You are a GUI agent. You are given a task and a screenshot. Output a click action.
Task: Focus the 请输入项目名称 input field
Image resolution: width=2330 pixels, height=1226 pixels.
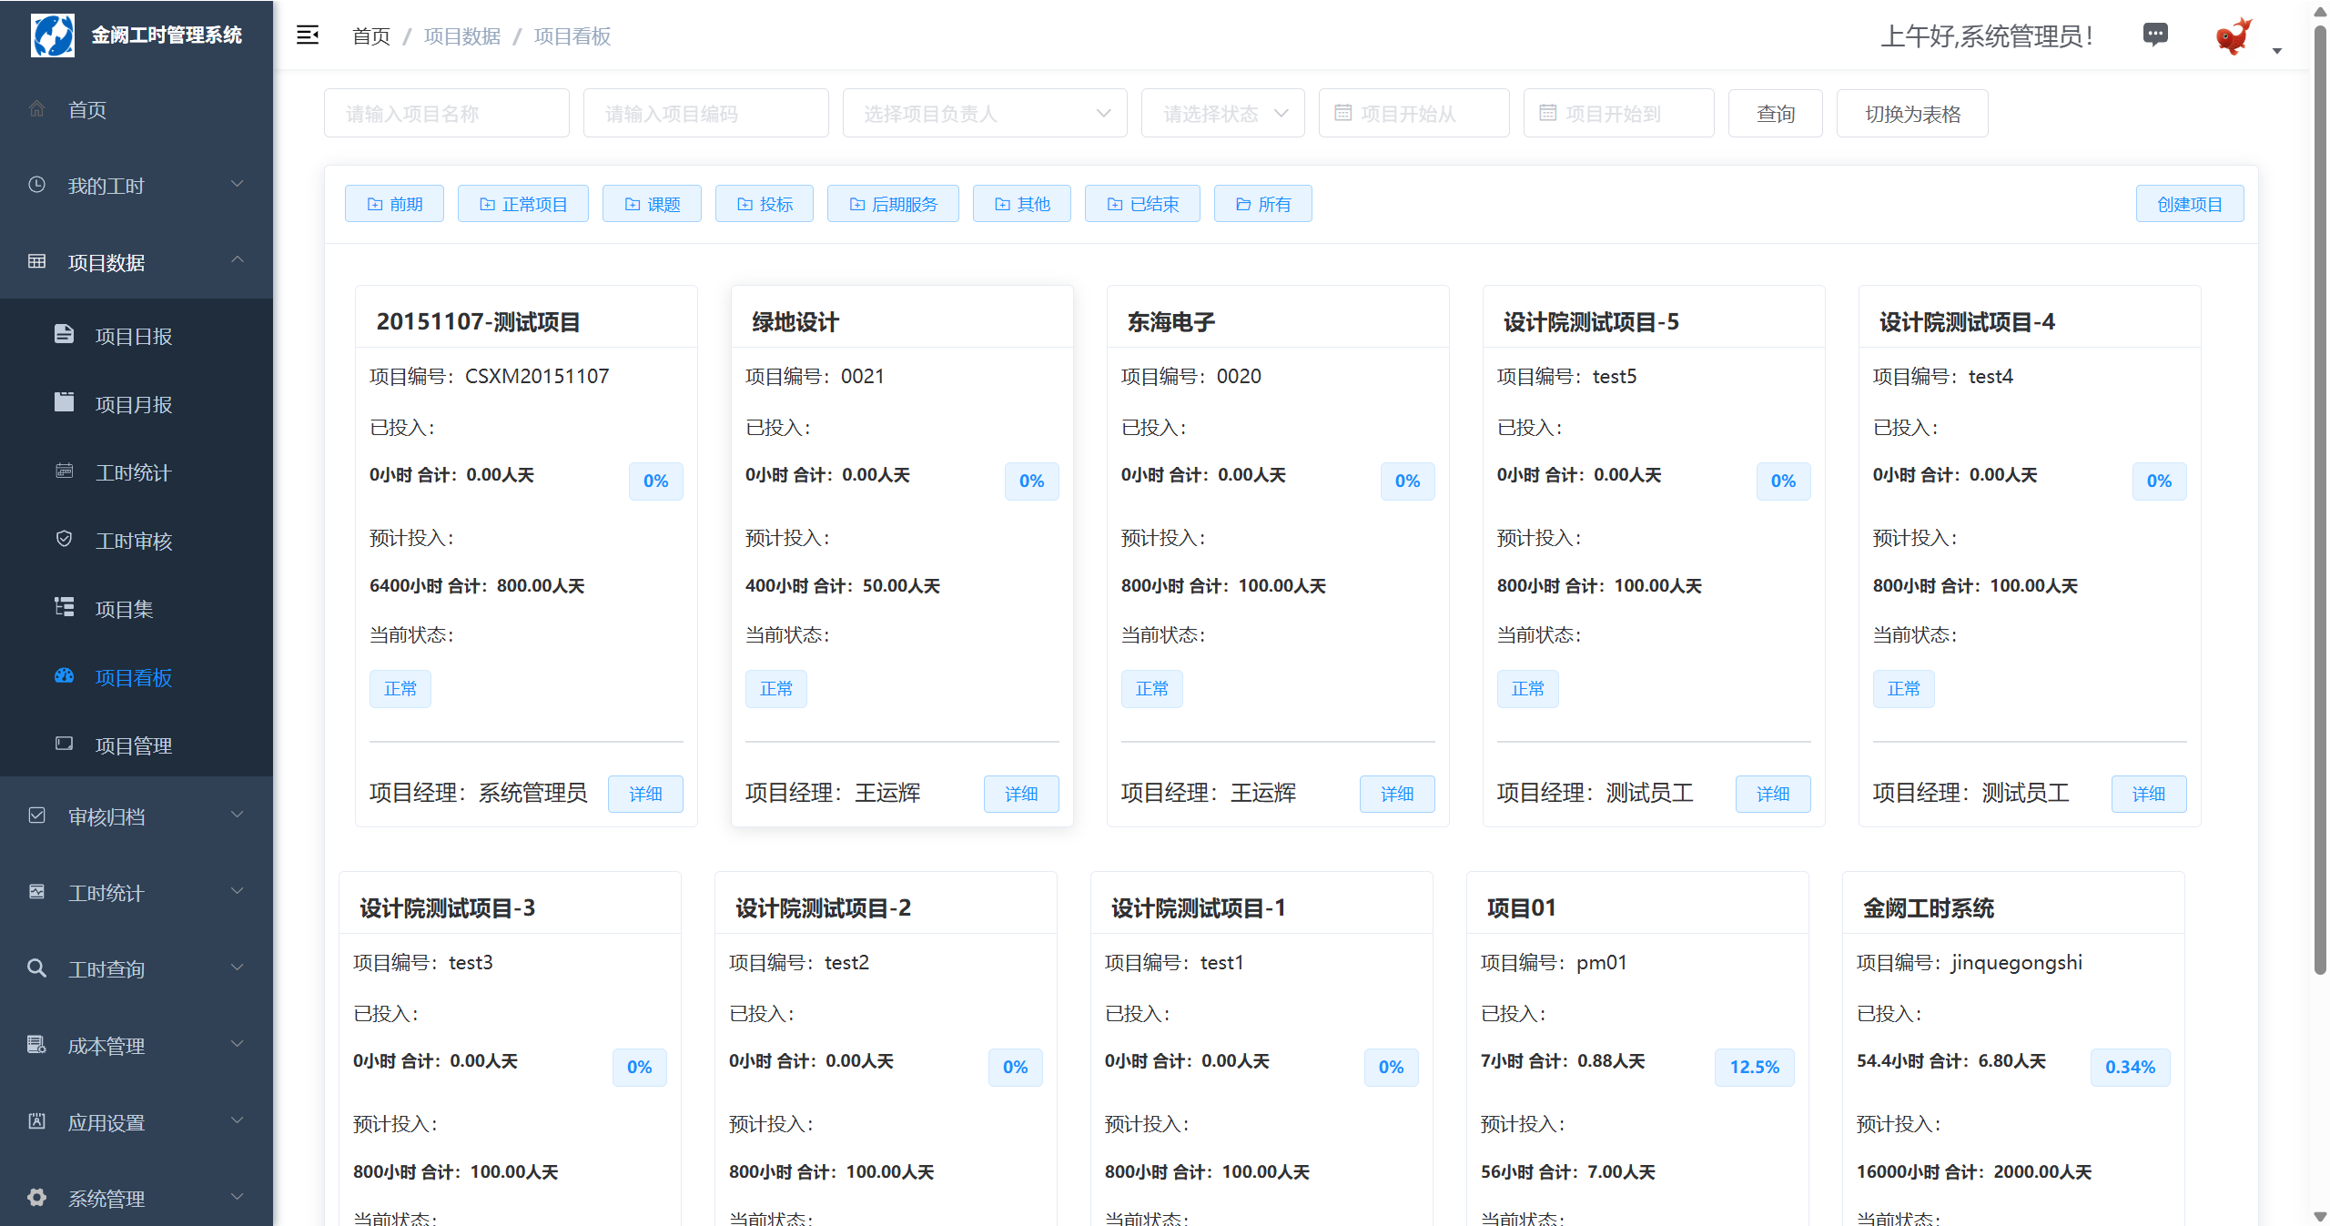pyautogui.click(x=446, y=114)
